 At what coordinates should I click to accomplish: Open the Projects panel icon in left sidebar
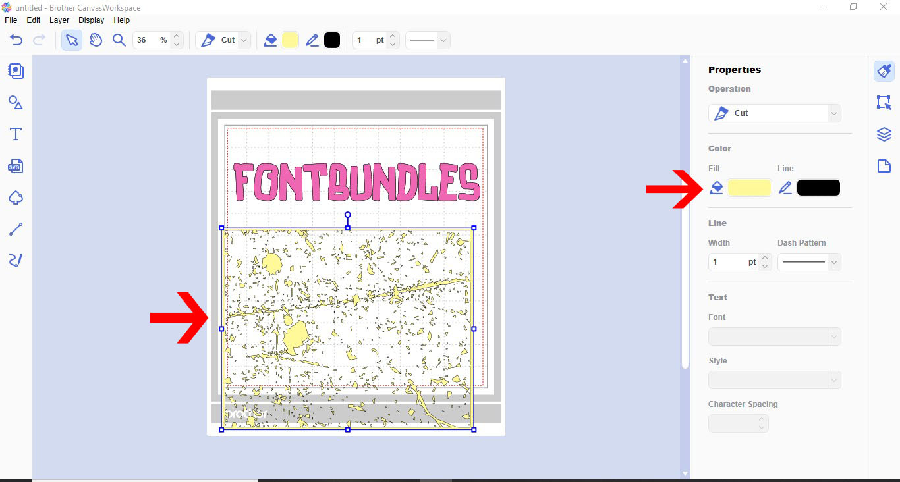[x=16, y=71]
